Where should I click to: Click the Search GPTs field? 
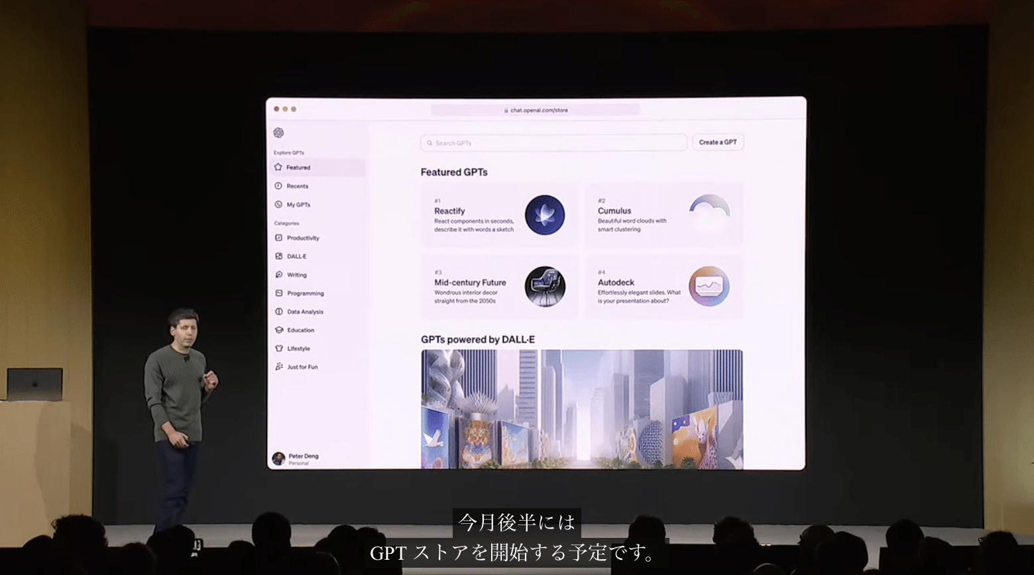pos(553,143)
